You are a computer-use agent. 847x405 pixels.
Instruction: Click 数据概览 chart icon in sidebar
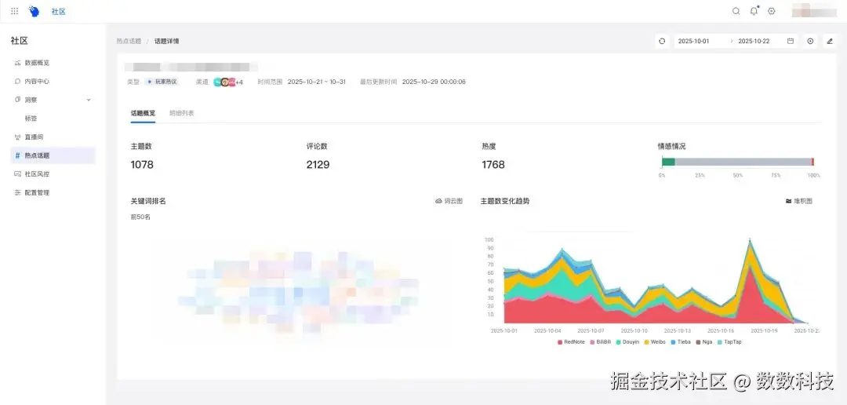coord(17,63)
